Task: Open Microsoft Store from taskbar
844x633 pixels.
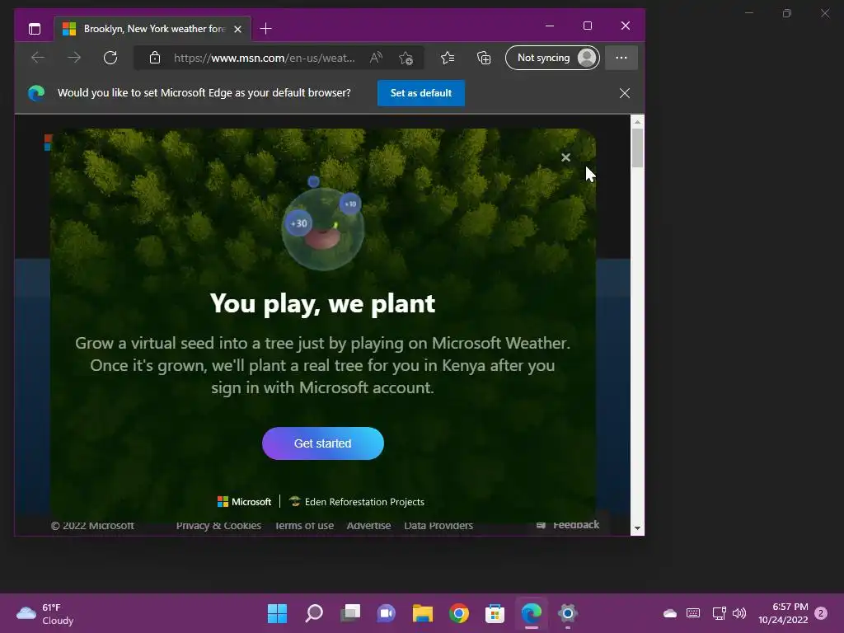Action: pos(495,613)
